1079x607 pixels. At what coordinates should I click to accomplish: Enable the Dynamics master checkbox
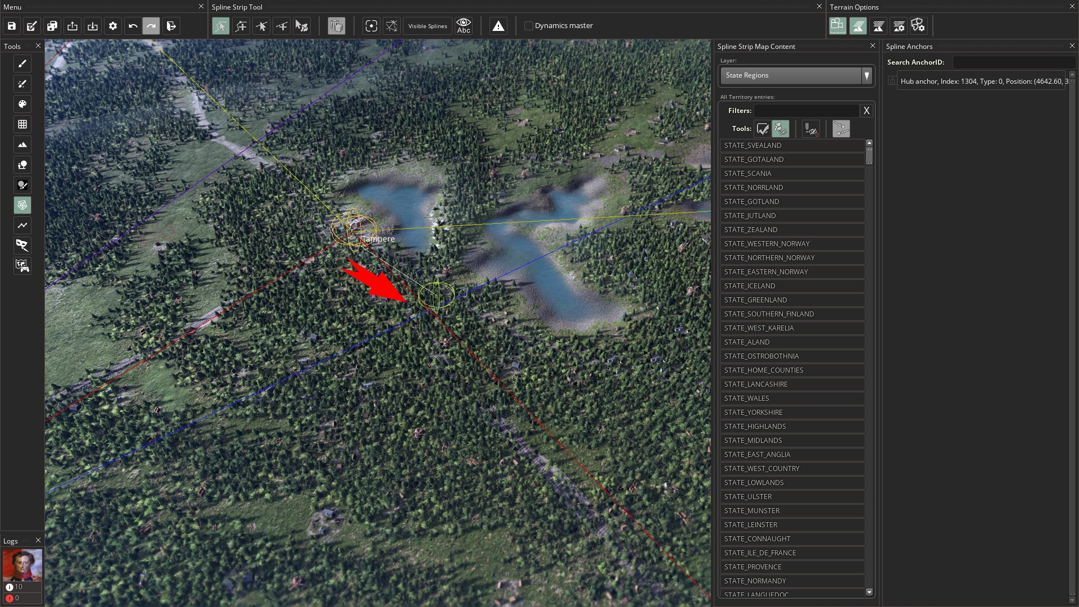coord(528,25)
